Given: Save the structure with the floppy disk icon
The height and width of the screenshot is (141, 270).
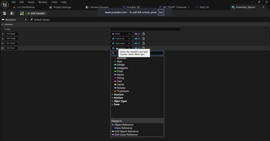Looking at the screenshot, I should coord(4,13).
